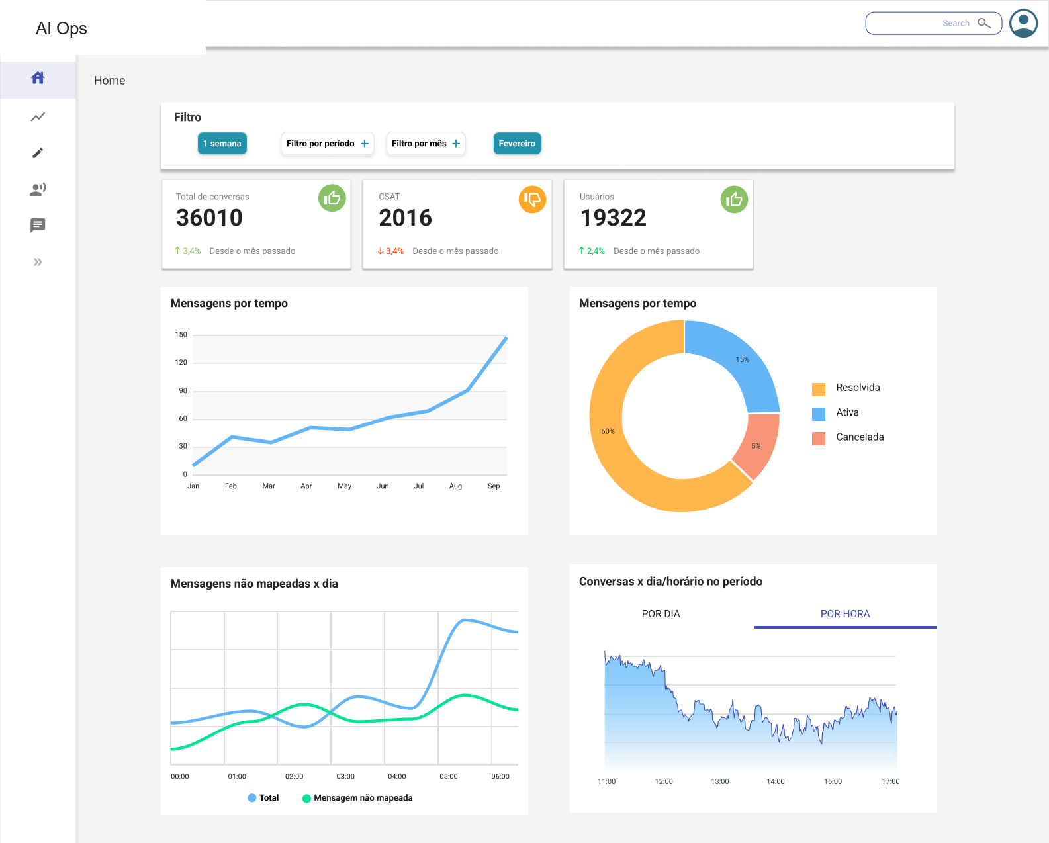Screen dimensions: 1049x843
Task: Click the Home breadcrumb title
Action: (x=110, y=81)
